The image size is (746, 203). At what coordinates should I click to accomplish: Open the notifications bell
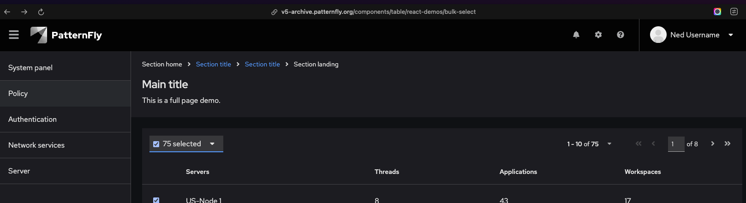point(576,35)
